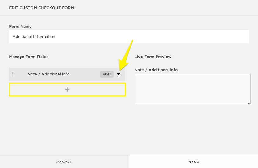Click the Form Name label

click(x=20, y=27)
